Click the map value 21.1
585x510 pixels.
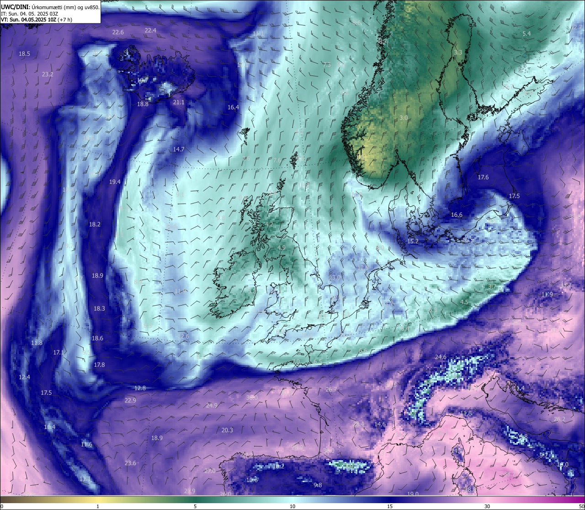pyautogui.click(x=179, y=102)
